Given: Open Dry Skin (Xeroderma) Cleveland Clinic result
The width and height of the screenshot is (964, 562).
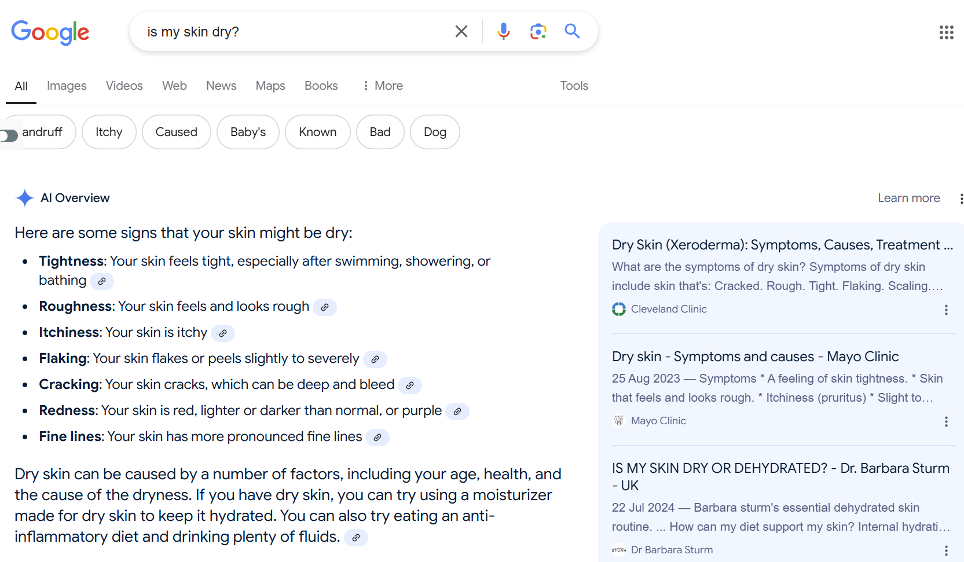Looking at the screenshot, I should [x=782, y=245].
